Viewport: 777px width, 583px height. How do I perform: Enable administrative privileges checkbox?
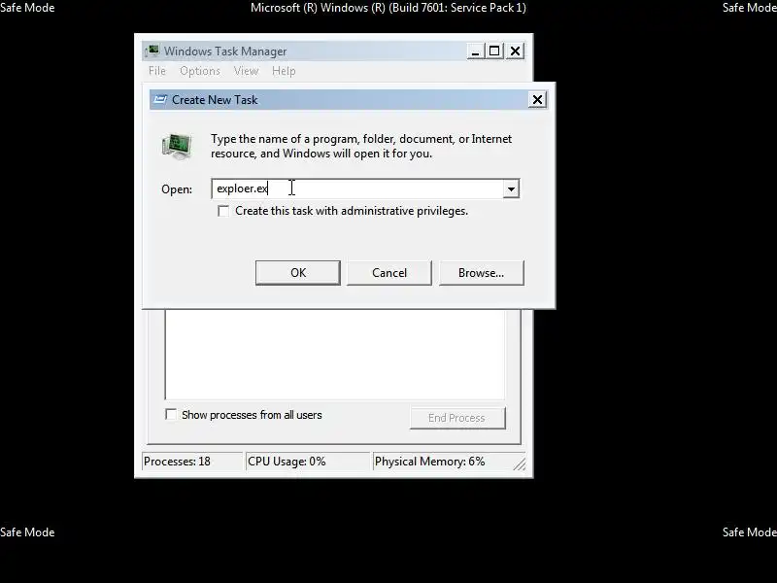coord(223,211)
